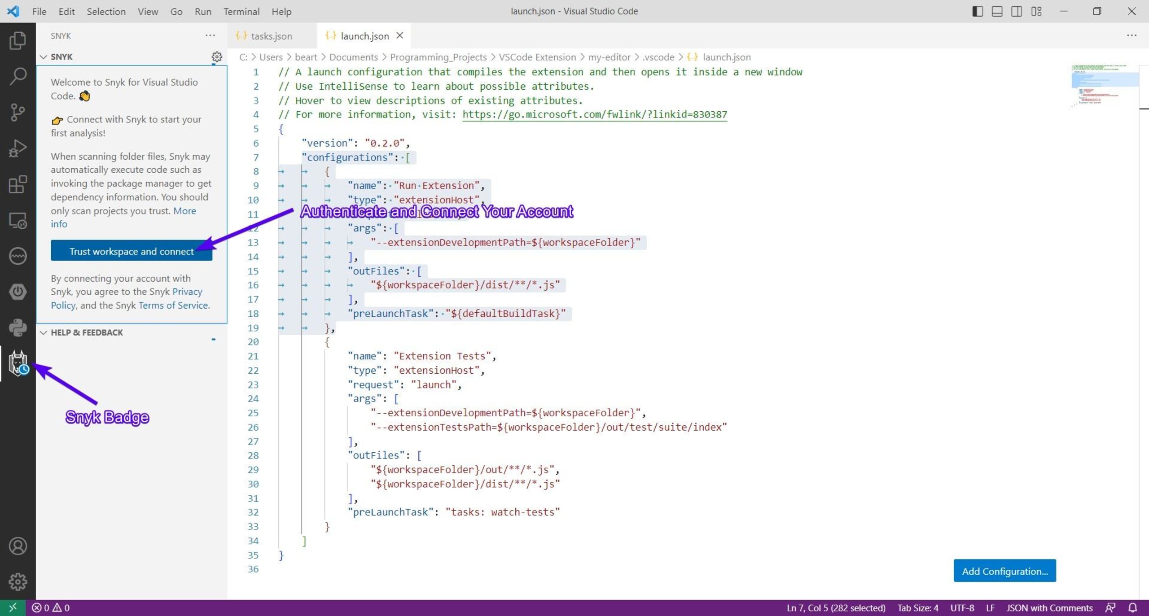Collapse the SNYK section chevron
Image resolution: width=1149 pixels, height=616 pixels.
click(x=44, y=57)
